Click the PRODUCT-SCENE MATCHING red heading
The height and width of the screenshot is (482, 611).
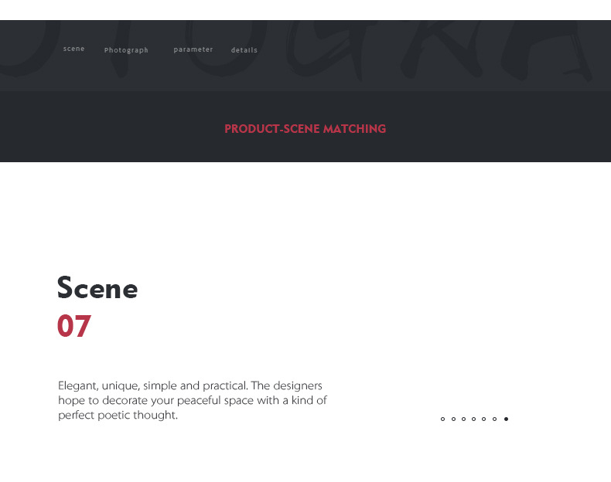point(305,129)
